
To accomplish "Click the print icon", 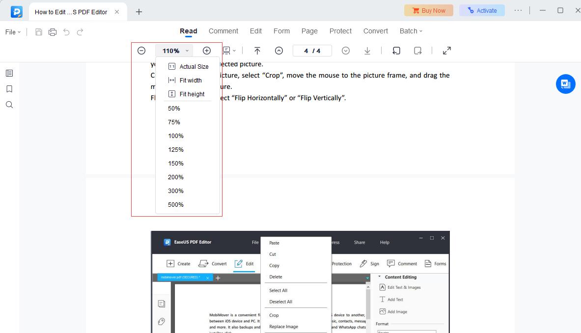I will (x=53, y=32).
